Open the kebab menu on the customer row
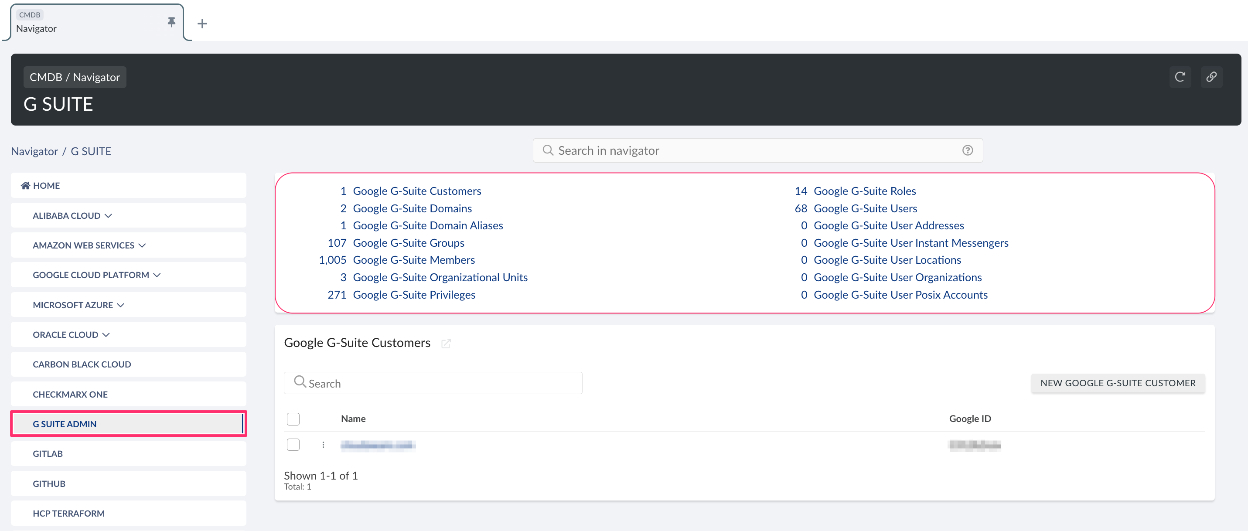 pyautogui.click(x=323, y=445)
